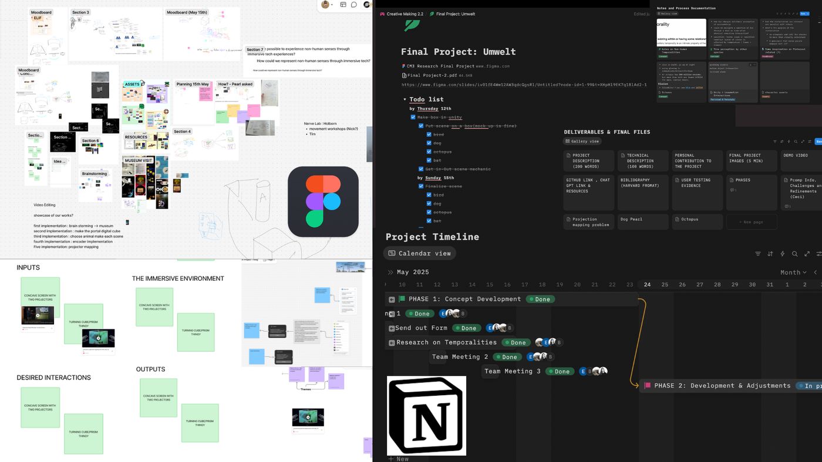Click double chevron beside May 2025
This screenshot has width=822, height=462.
tap(390, 272)
